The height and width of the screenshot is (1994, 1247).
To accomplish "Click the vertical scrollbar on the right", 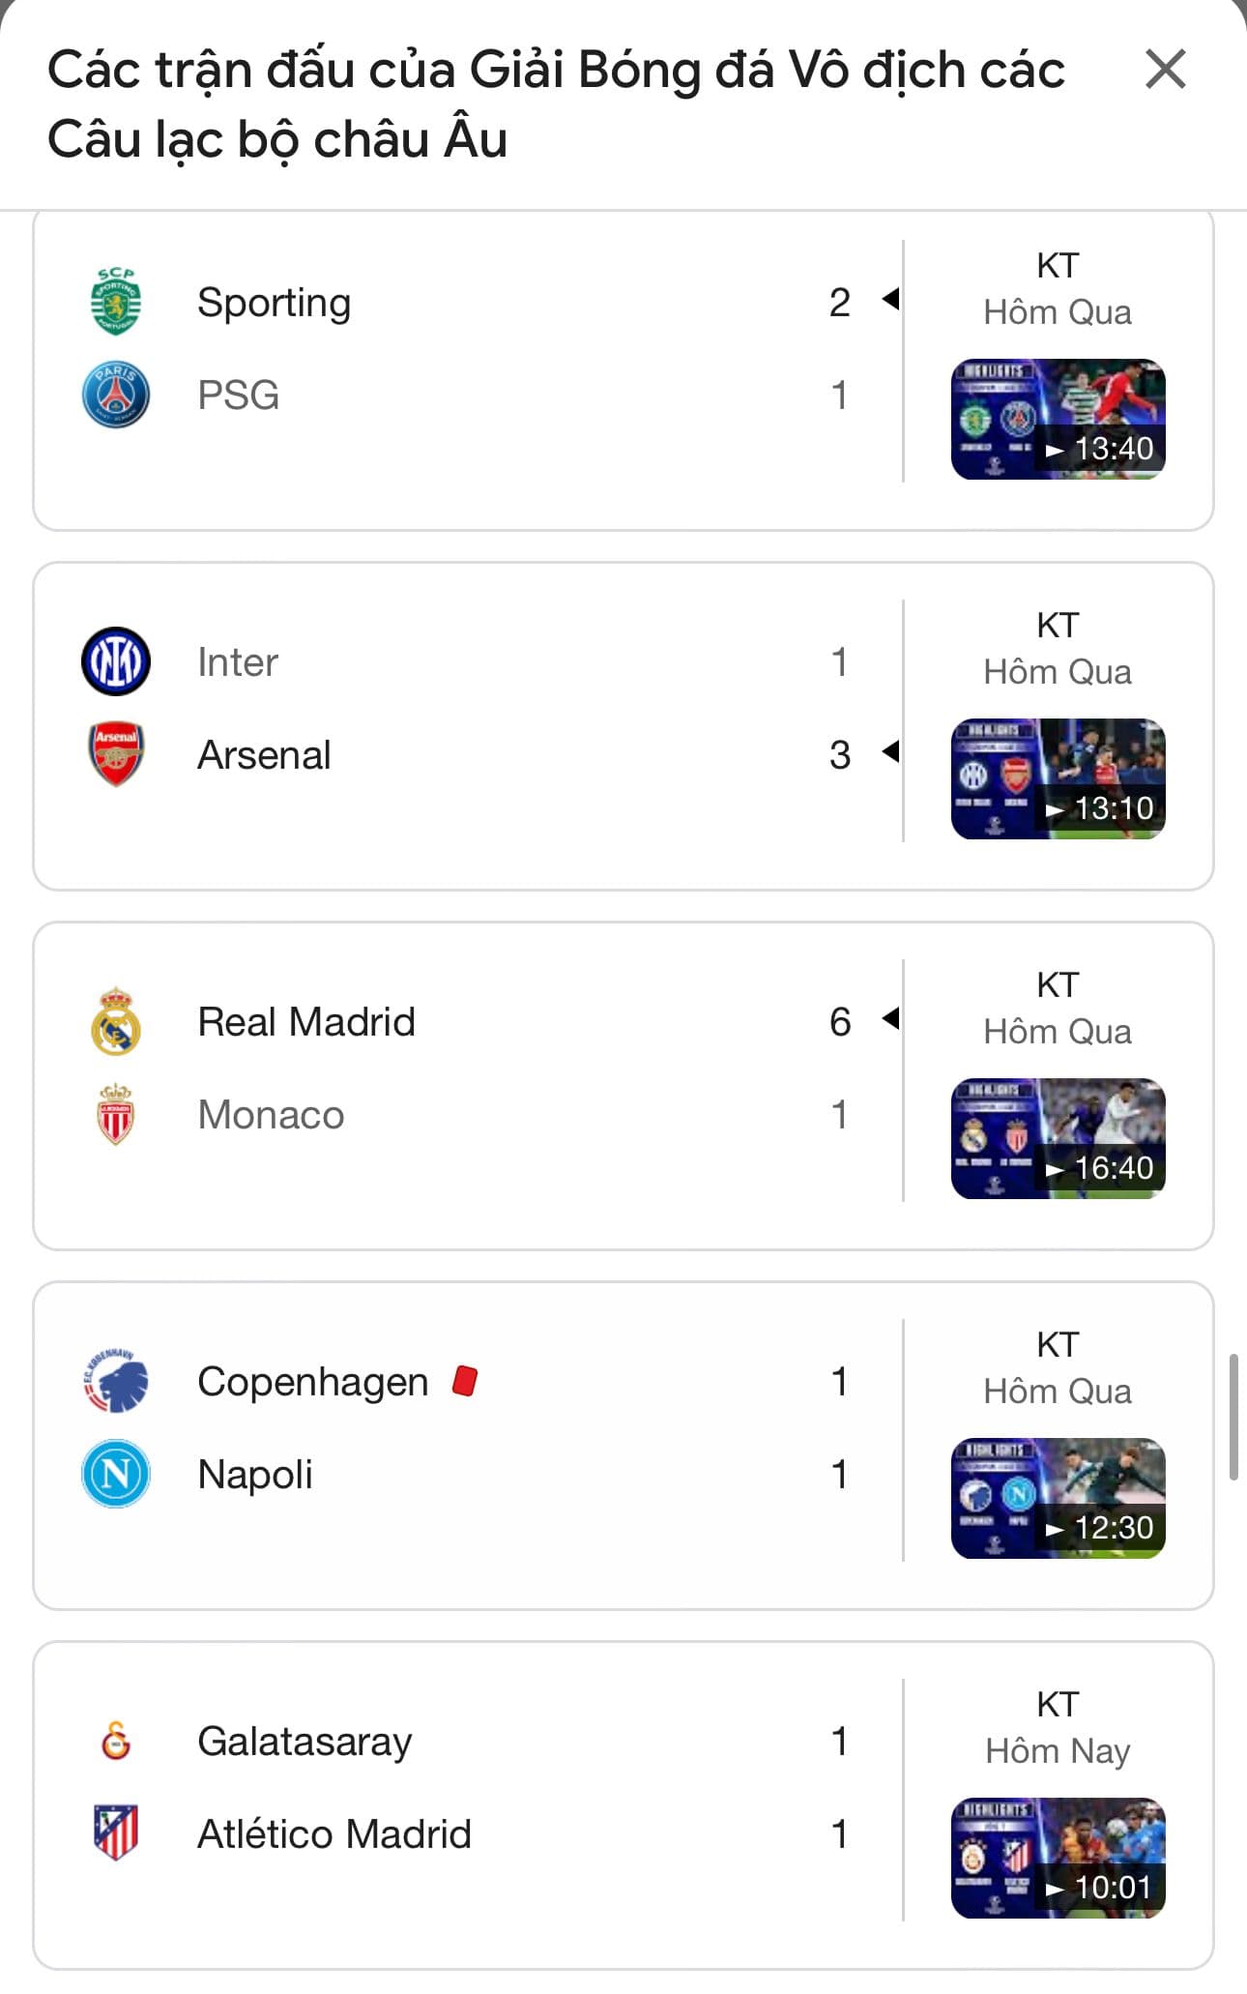I will coord(1233,1417).
